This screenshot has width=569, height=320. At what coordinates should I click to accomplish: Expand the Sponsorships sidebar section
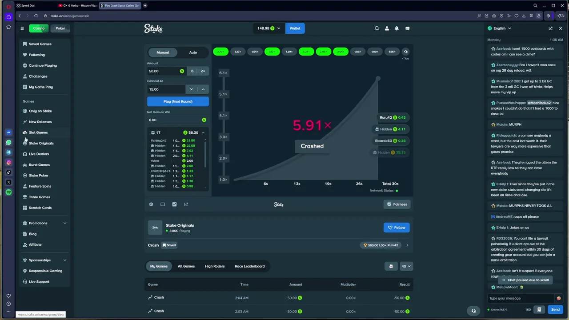[x=65, y=260]
